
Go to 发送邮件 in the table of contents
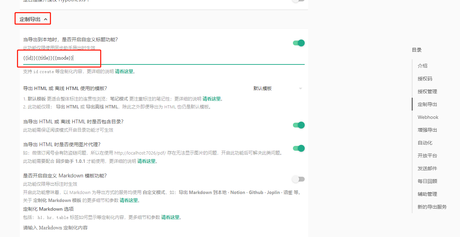[427, 168]
